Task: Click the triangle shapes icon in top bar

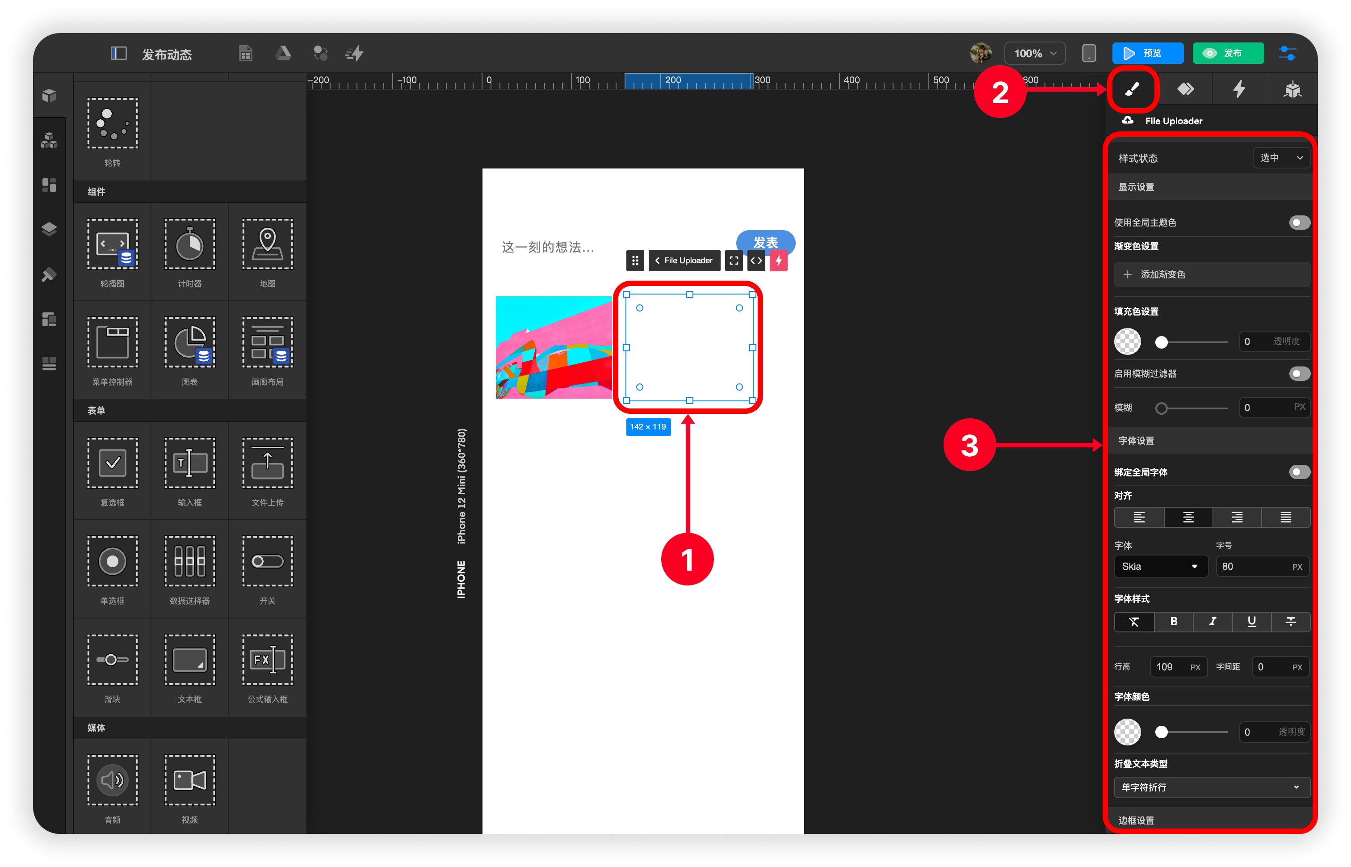Action: point(283,53)
